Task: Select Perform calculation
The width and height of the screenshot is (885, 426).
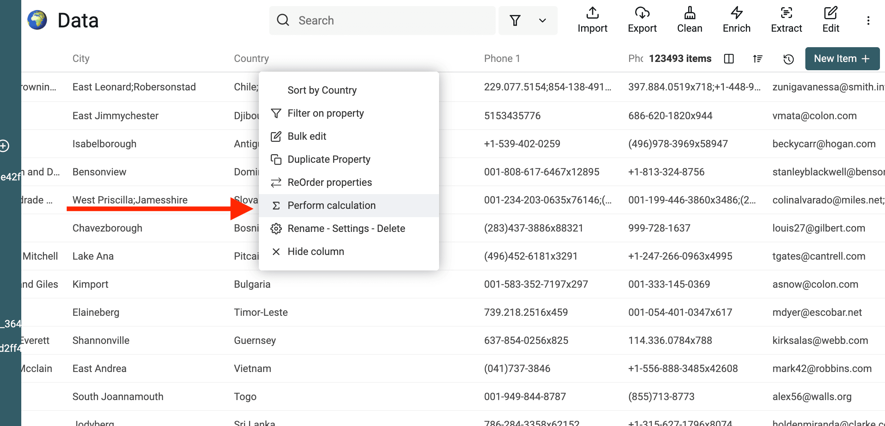Action: tap(349, 205)
